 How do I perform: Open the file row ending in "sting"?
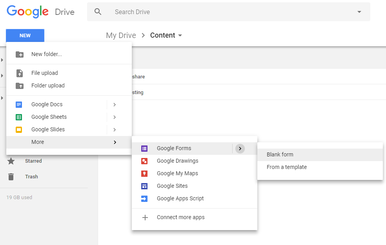point(259,92)
